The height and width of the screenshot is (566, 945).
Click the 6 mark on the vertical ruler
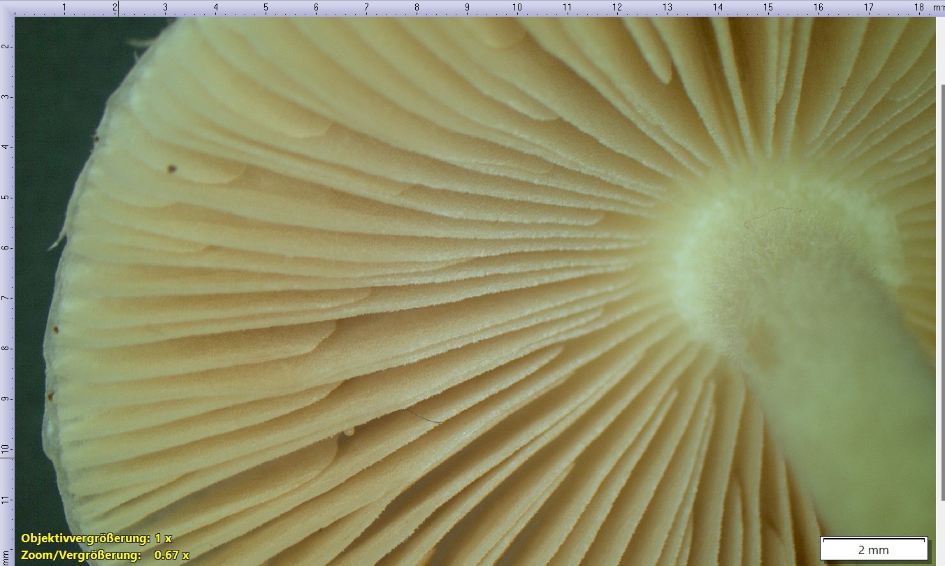tap(6, 247)
